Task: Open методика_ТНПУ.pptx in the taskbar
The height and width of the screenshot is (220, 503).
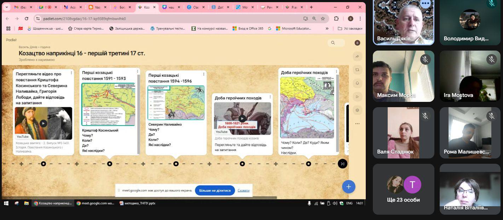Action: (137, 203)
